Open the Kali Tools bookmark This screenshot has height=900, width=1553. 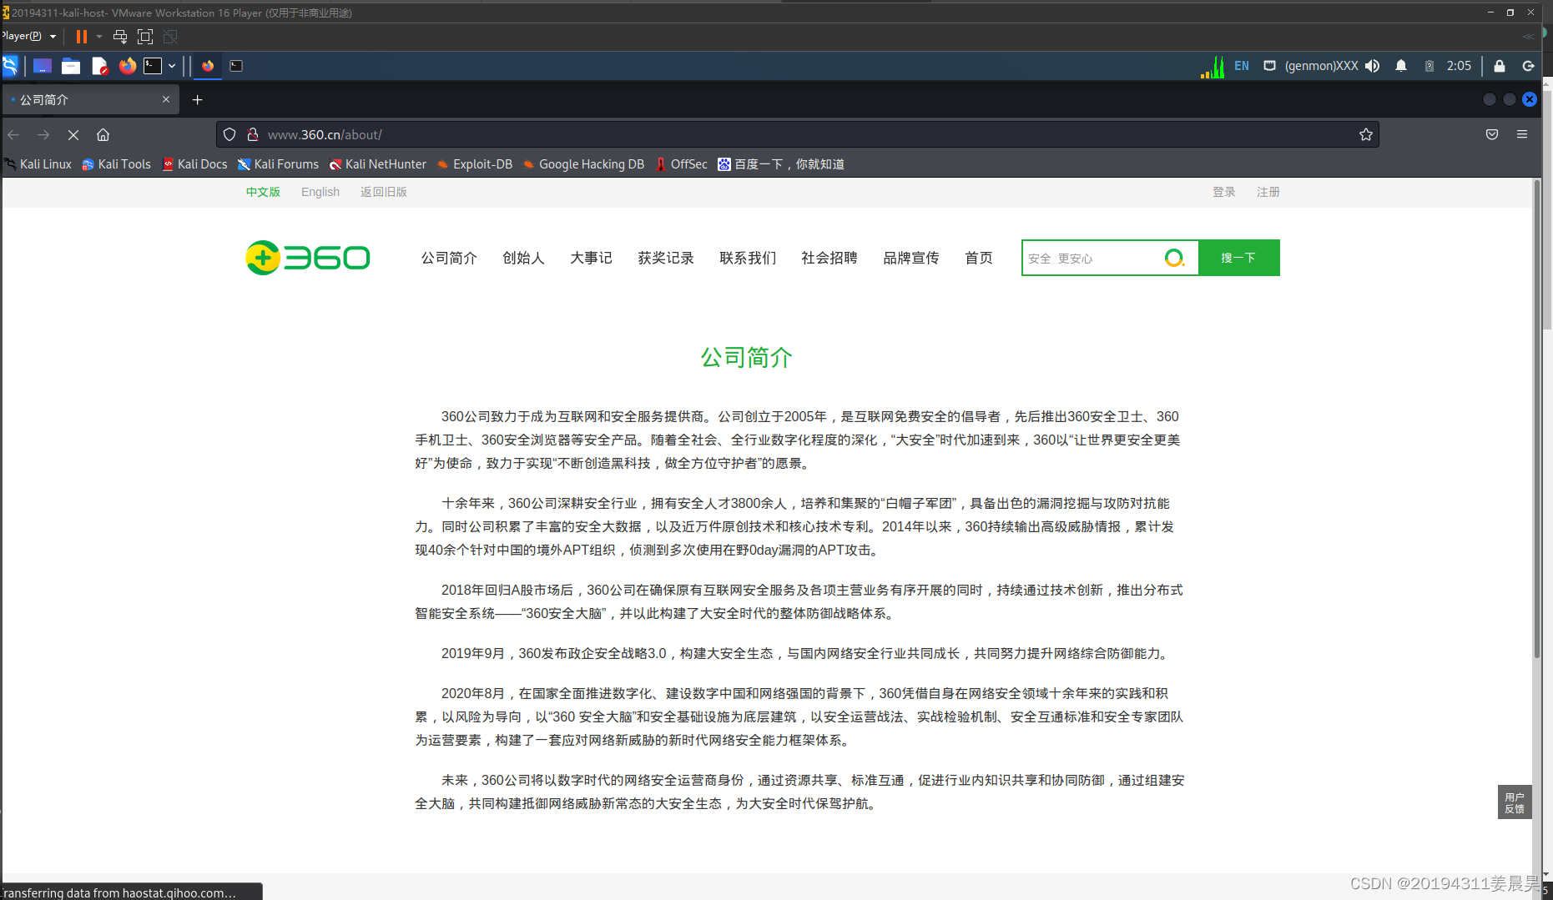coord(117,164)
